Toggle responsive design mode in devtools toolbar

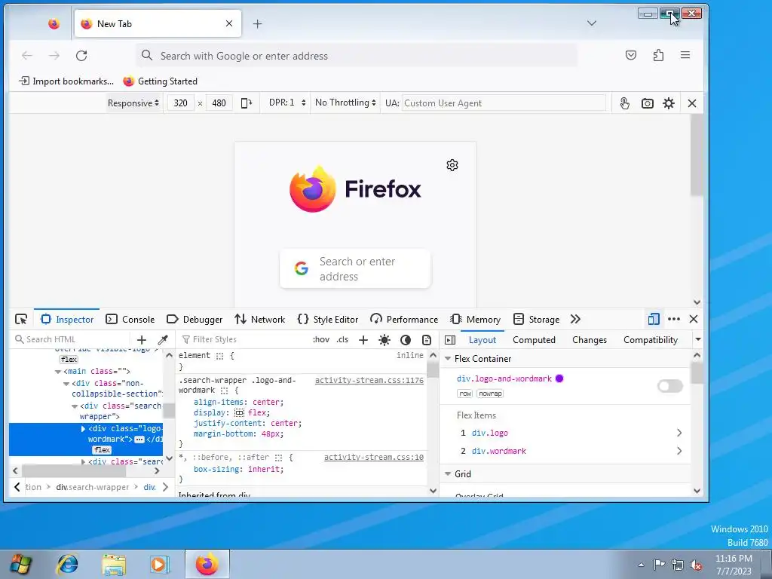(654, 319)
